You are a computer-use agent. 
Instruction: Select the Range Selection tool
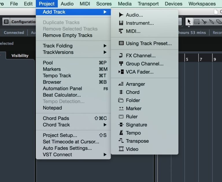(197, 22)
